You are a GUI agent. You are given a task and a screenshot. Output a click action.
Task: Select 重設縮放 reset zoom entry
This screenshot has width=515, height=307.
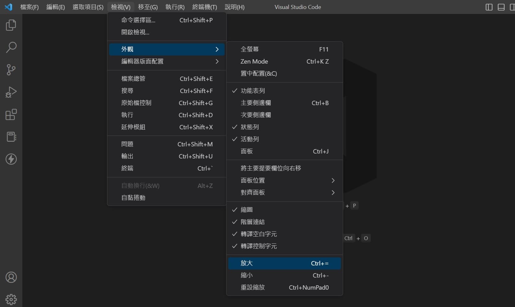click(284, 287)
